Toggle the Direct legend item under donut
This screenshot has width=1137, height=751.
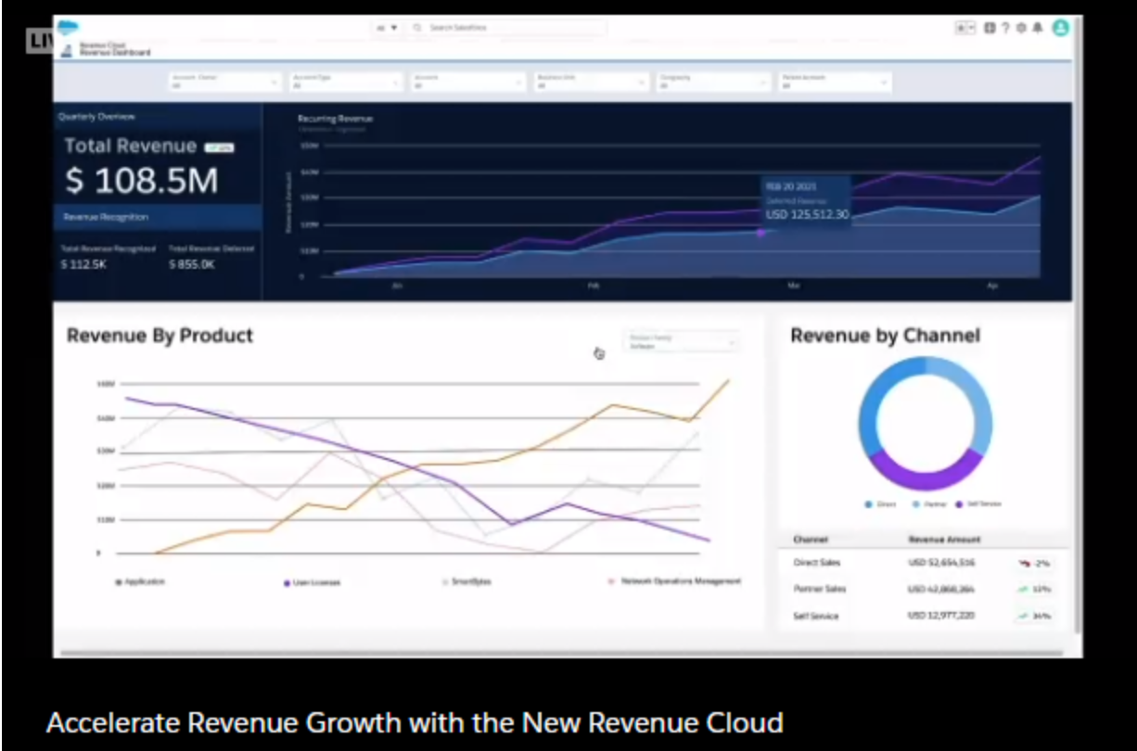click(x=880, y=504)
